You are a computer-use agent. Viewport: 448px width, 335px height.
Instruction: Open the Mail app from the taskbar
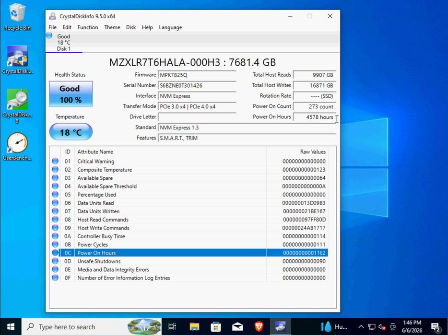tap(237, 326)
